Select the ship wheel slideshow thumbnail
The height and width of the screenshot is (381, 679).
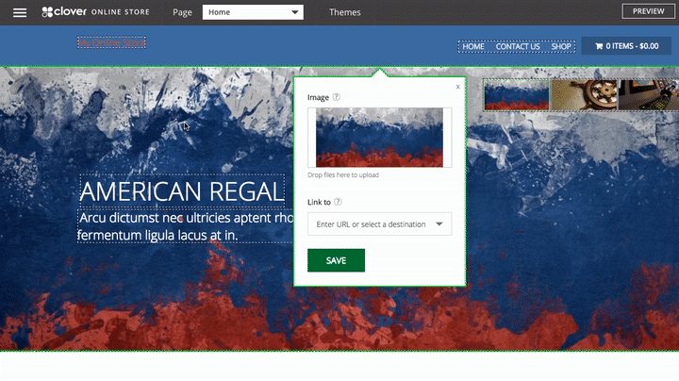[583, 94]
